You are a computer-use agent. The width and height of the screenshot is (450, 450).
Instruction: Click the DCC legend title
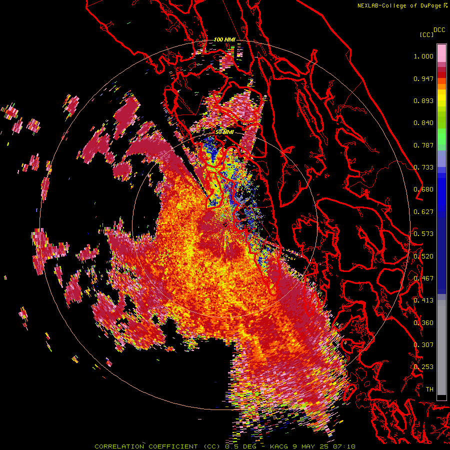click(x=439, y=30)
